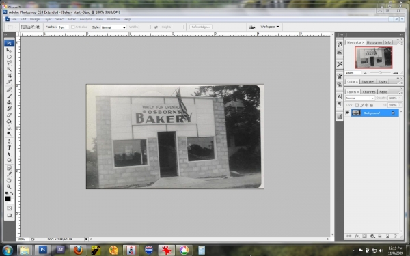The width and height of the screenshot is (410, 256).
Task: Swap foreground and background colors
Action: [12, 193]
